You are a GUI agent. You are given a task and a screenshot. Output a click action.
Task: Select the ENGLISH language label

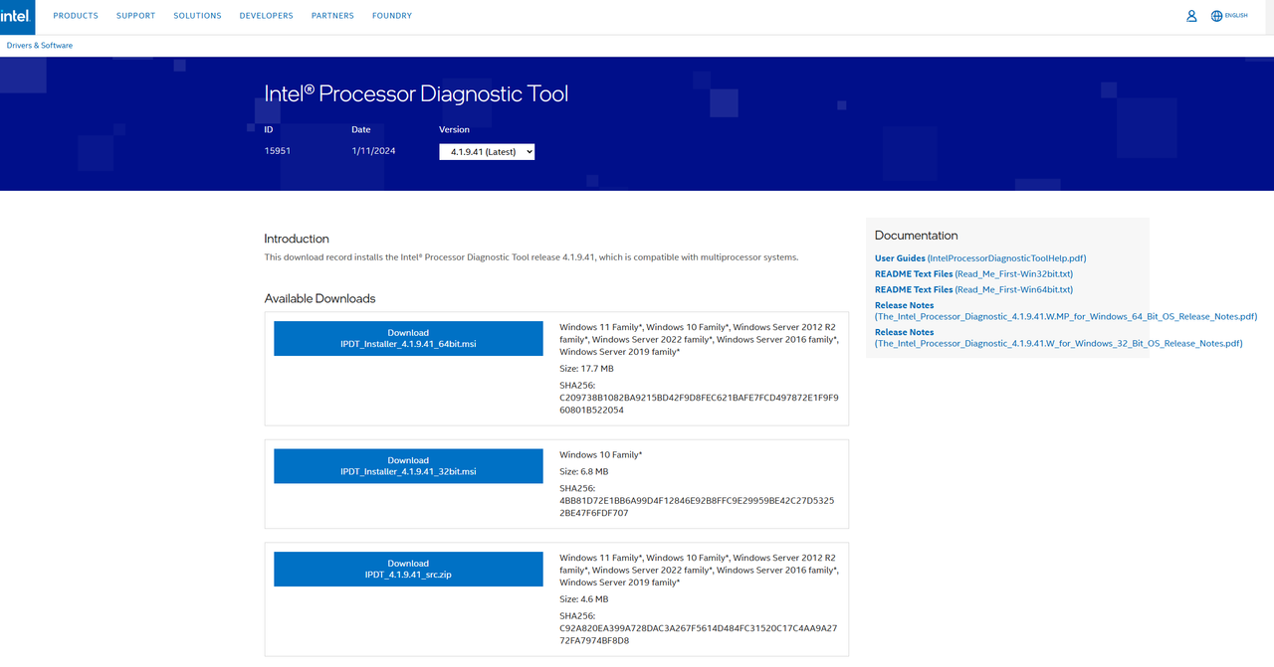coord(1236,16)
